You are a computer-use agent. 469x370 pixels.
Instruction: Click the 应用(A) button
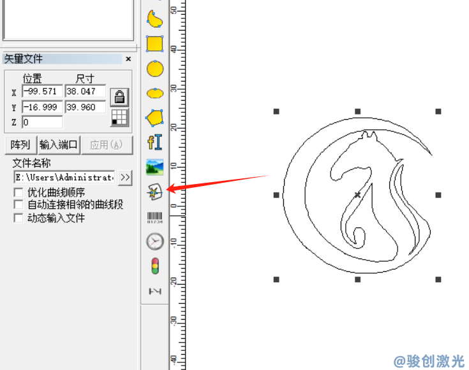(107, 145)
